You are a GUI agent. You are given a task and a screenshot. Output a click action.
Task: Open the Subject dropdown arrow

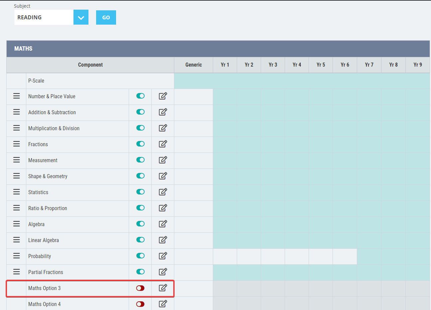81,17
